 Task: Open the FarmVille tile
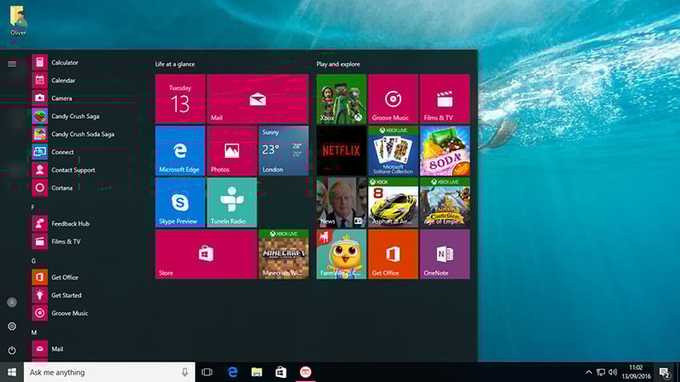342,254
